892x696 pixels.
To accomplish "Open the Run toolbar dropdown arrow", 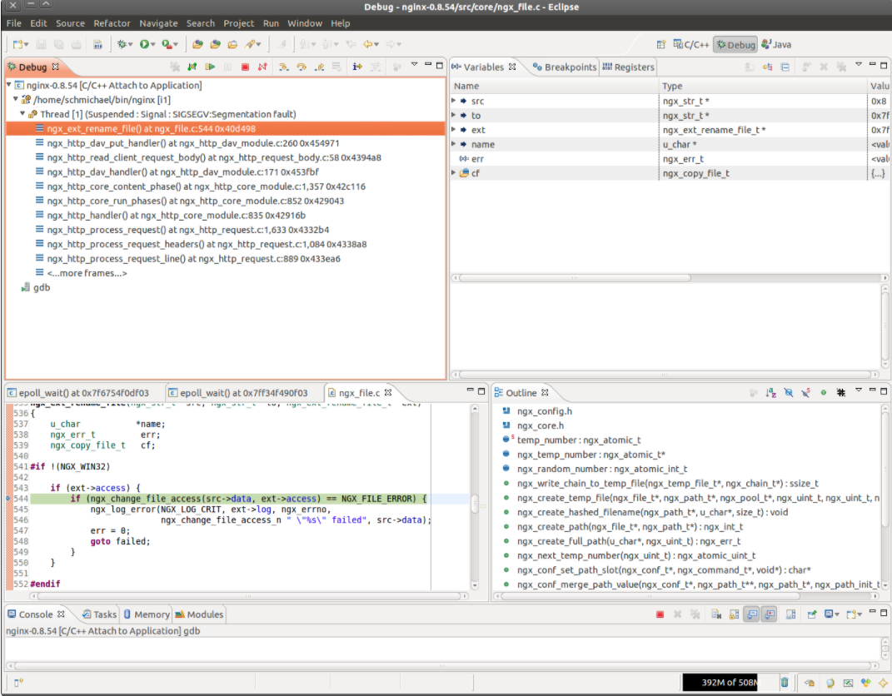I will (155, 44).
